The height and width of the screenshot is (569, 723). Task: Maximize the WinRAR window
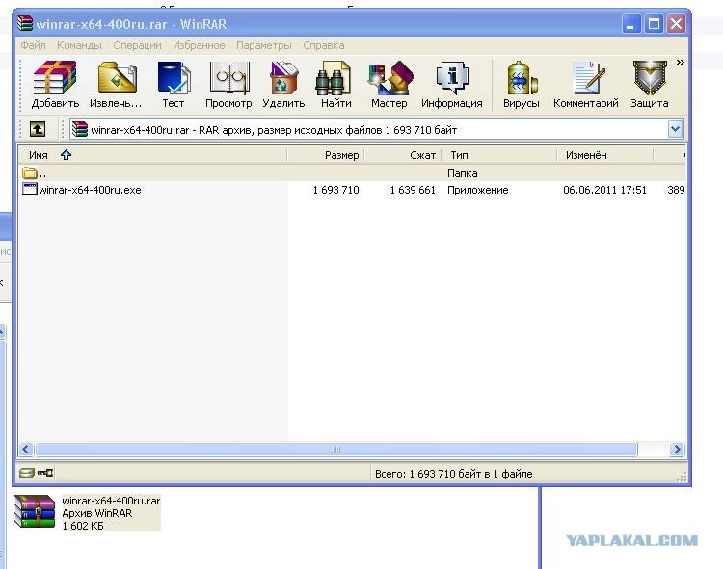click(654, 23)
